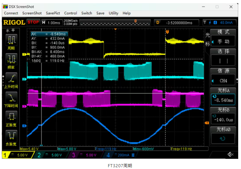Image resolution: width=241 pixels, height=169 pixels.
Task: Select the 光标AB combined cursor button
Action: tap(223, 135)
